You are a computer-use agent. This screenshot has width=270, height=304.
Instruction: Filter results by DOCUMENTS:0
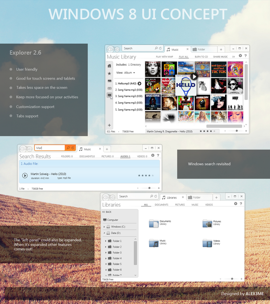tap(87, 156)
